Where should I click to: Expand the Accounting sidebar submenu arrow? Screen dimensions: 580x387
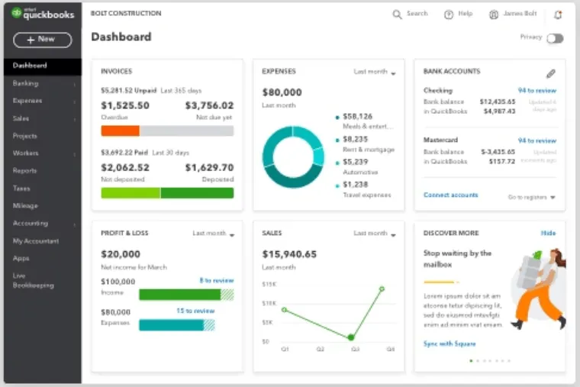tap(74, 224)
